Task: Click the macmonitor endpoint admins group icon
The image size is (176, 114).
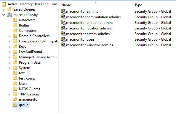Action: pos(63,22)
